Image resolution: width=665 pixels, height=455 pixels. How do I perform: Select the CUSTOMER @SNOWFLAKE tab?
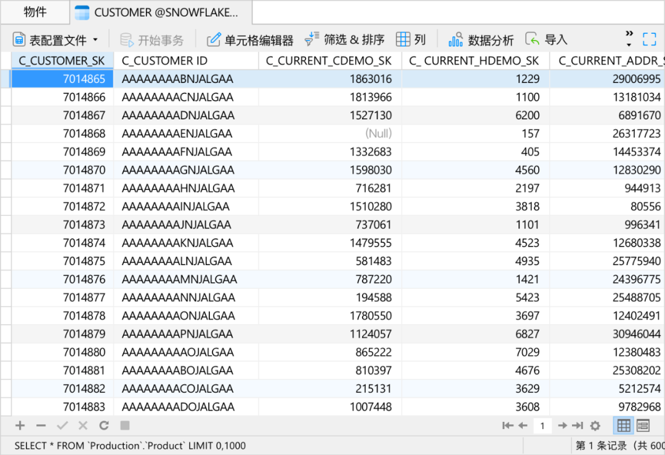click(161, 12)
